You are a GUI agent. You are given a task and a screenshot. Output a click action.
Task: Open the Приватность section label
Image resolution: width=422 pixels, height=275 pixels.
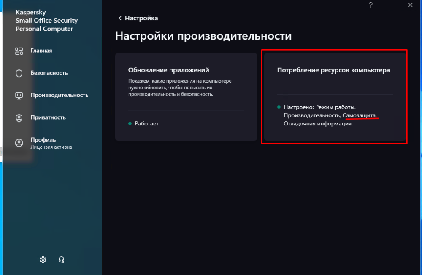point(48,117)
